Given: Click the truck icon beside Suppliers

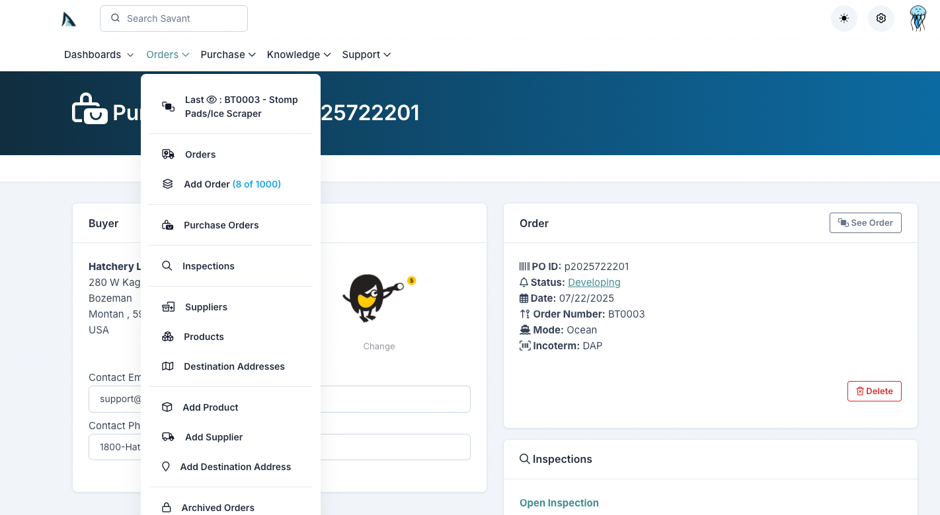Looking at the screenshot, I should point(167,306).
